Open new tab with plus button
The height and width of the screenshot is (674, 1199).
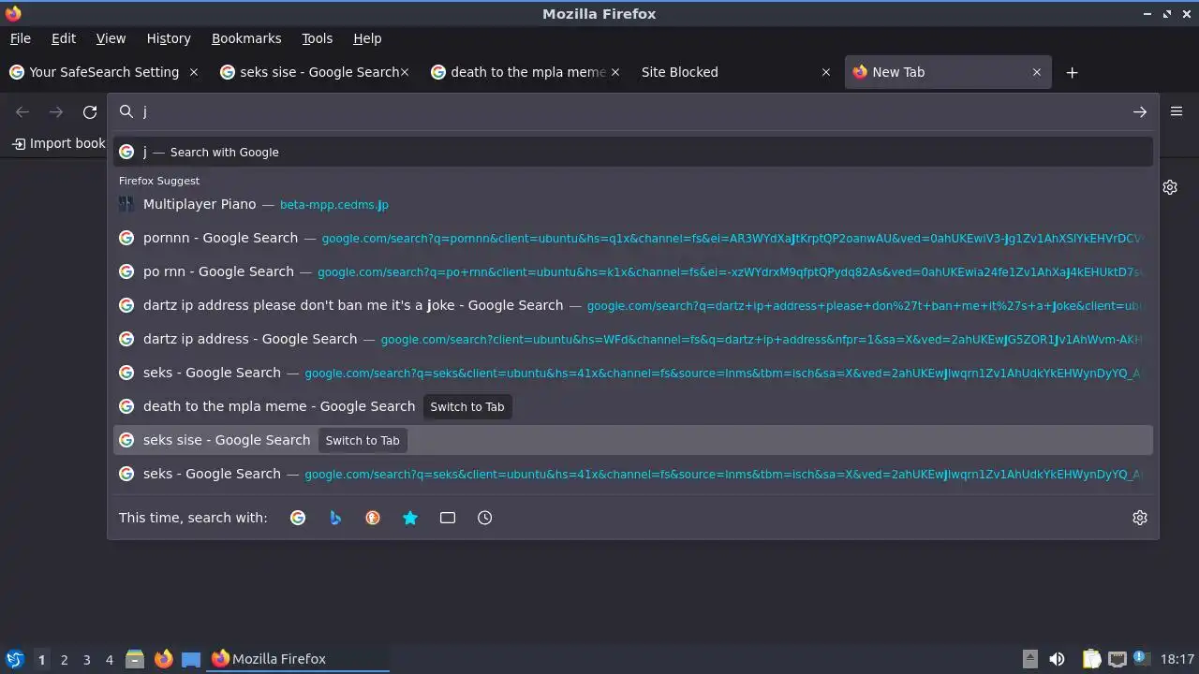pyautogui.click(x=1072, y=72)
